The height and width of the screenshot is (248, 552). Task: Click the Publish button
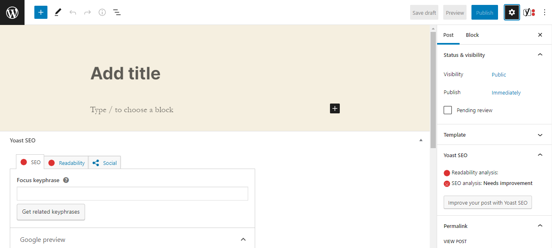tap(485, 13)
